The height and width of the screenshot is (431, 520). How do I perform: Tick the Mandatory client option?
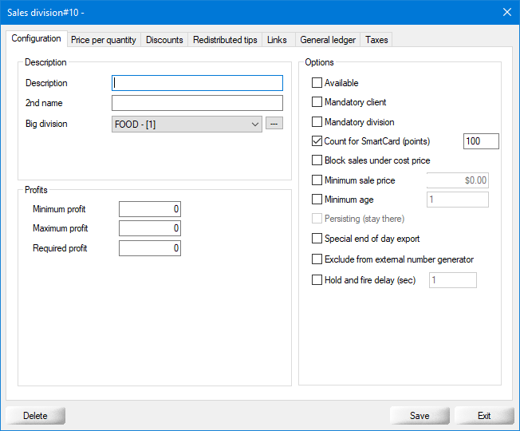pos(317,102)
